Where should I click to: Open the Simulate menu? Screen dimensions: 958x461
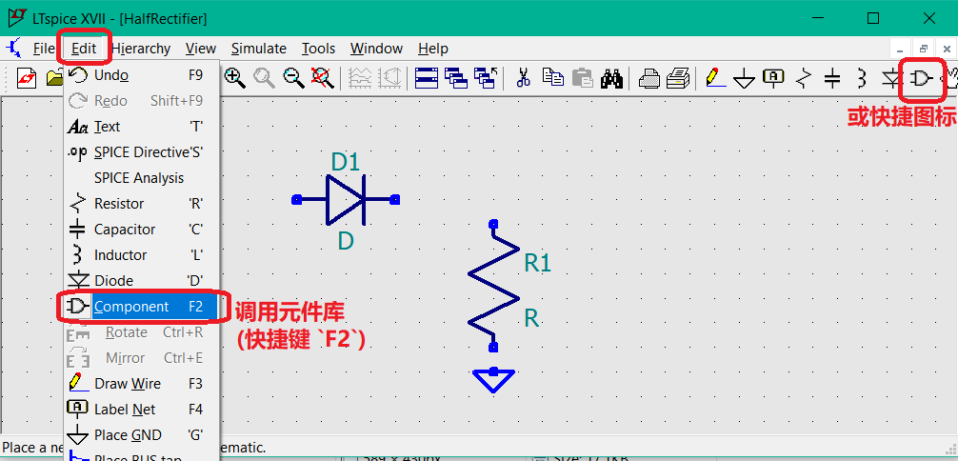click(258, 49)
